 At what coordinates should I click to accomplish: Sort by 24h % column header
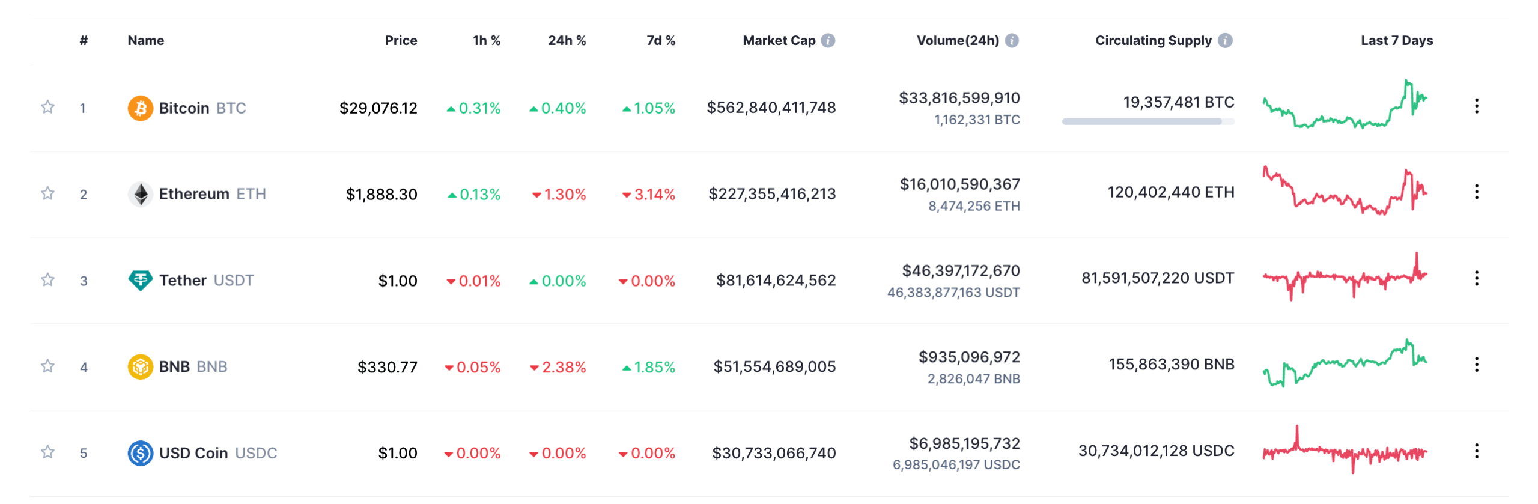566,40
